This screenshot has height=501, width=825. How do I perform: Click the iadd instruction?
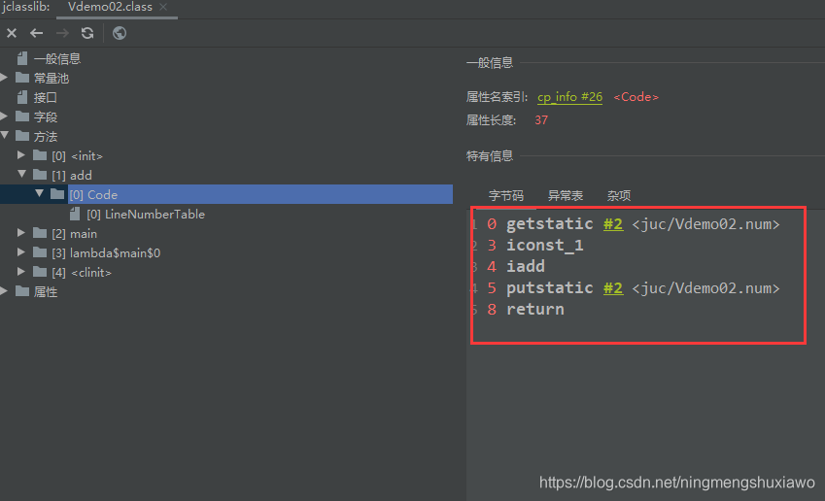coord(525,267)
